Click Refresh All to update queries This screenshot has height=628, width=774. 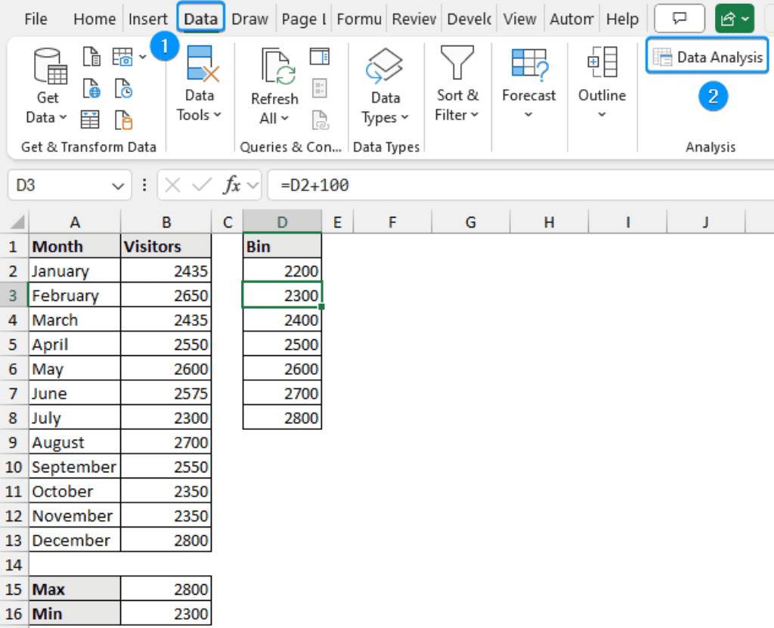274,85
